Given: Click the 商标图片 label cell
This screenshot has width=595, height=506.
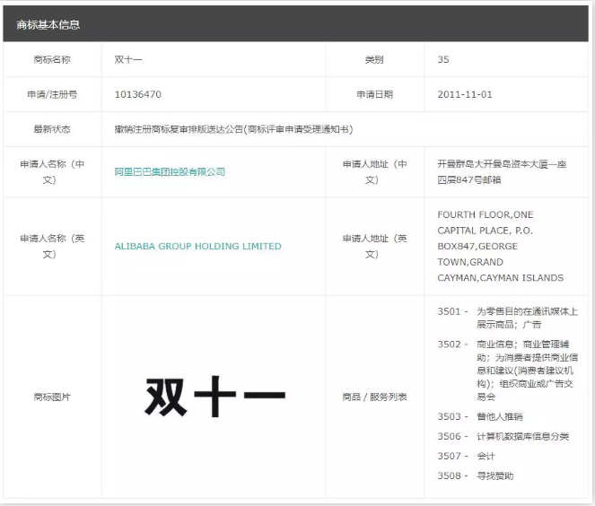Looking at the screenshot, I should coord(52,397).
